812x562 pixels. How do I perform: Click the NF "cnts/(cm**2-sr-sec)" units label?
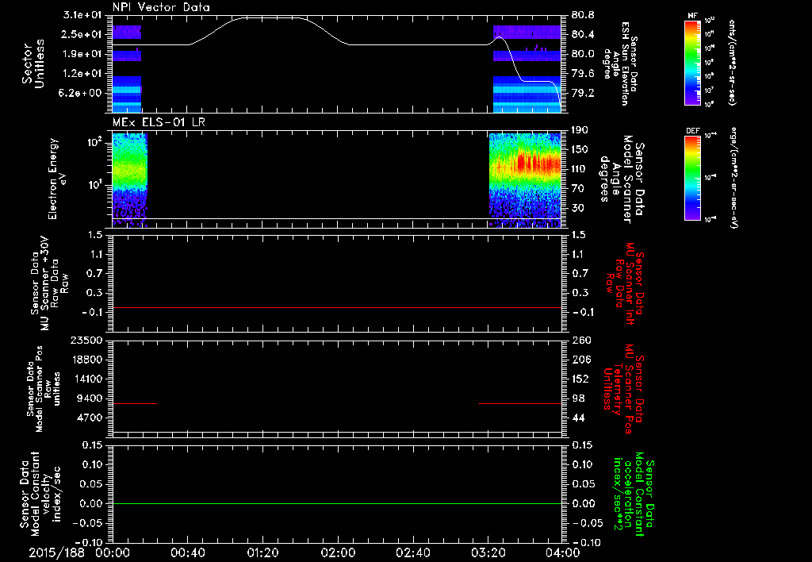pos(732,62)
